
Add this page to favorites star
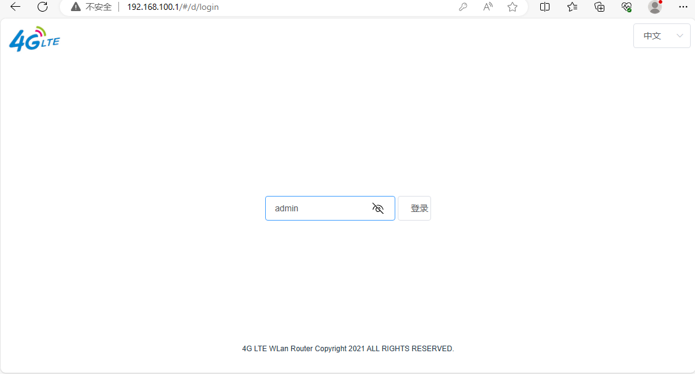512,7
